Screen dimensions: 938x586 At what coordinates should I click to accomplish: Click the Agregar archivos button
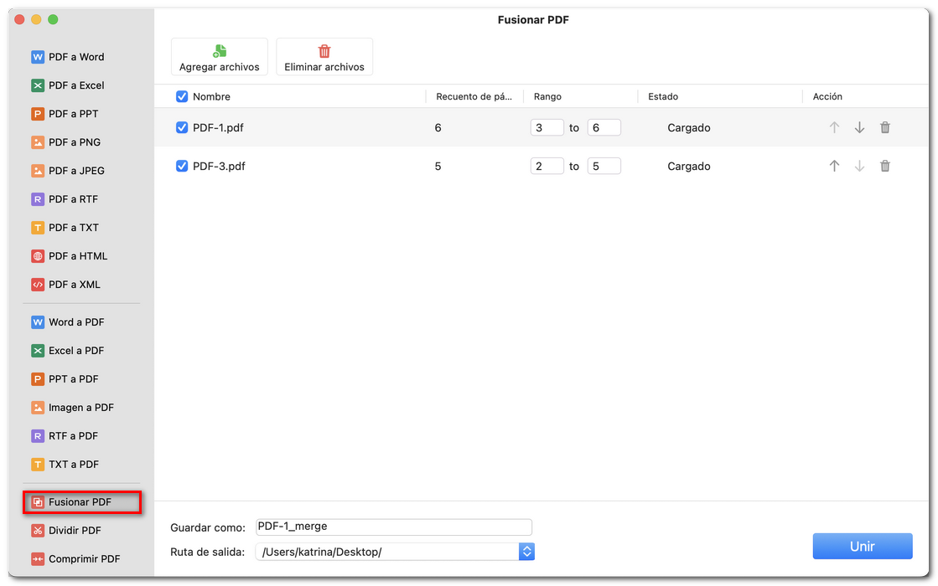tap(219, 56)
